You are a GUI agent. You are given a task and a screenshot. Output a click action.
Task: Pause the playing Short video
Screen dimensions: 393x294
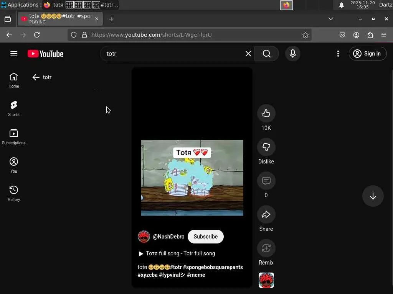[x=192, y=178]
